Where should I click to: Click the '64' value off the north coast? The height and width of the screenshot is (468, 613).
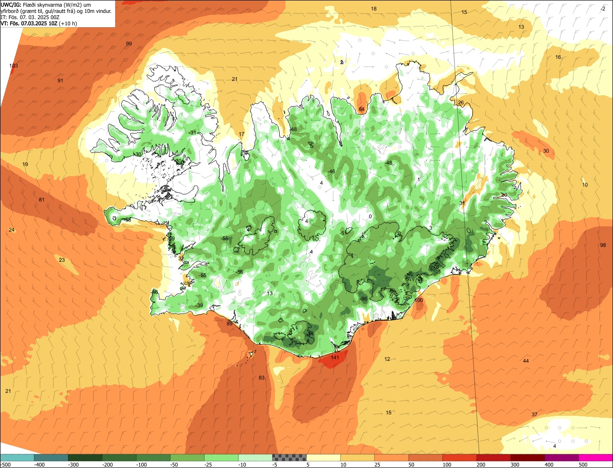[x=362, y=110]
